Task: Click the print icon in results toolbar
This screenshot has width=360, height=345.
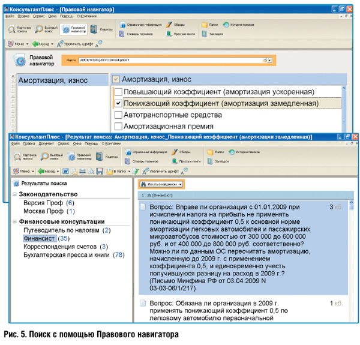Action: [x=83, y=171]
